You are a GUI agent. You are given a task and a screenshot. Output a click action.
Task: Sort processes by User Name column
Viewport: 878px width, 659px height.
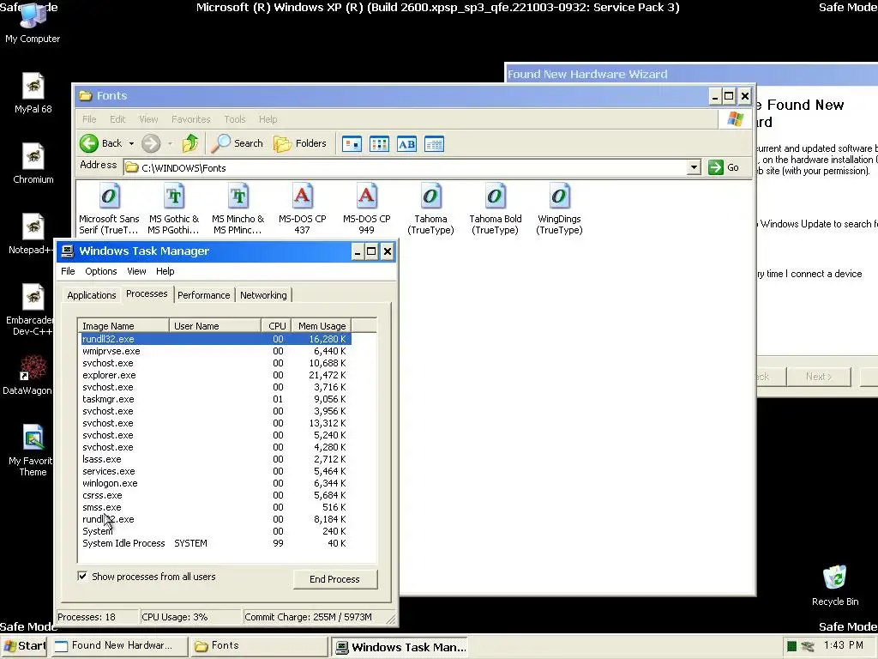[x=215, y=325]
